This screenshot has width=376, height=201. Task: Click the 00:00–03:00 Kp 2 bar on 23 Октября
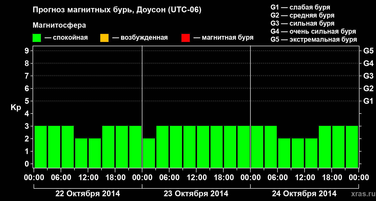(x=149, y=153)
